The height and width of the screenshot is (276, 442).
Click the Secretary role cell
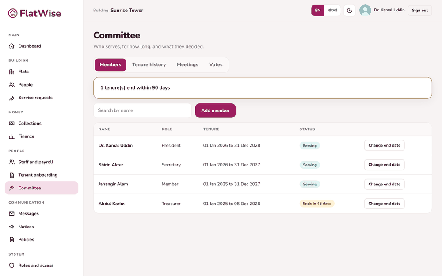[171, 165]
